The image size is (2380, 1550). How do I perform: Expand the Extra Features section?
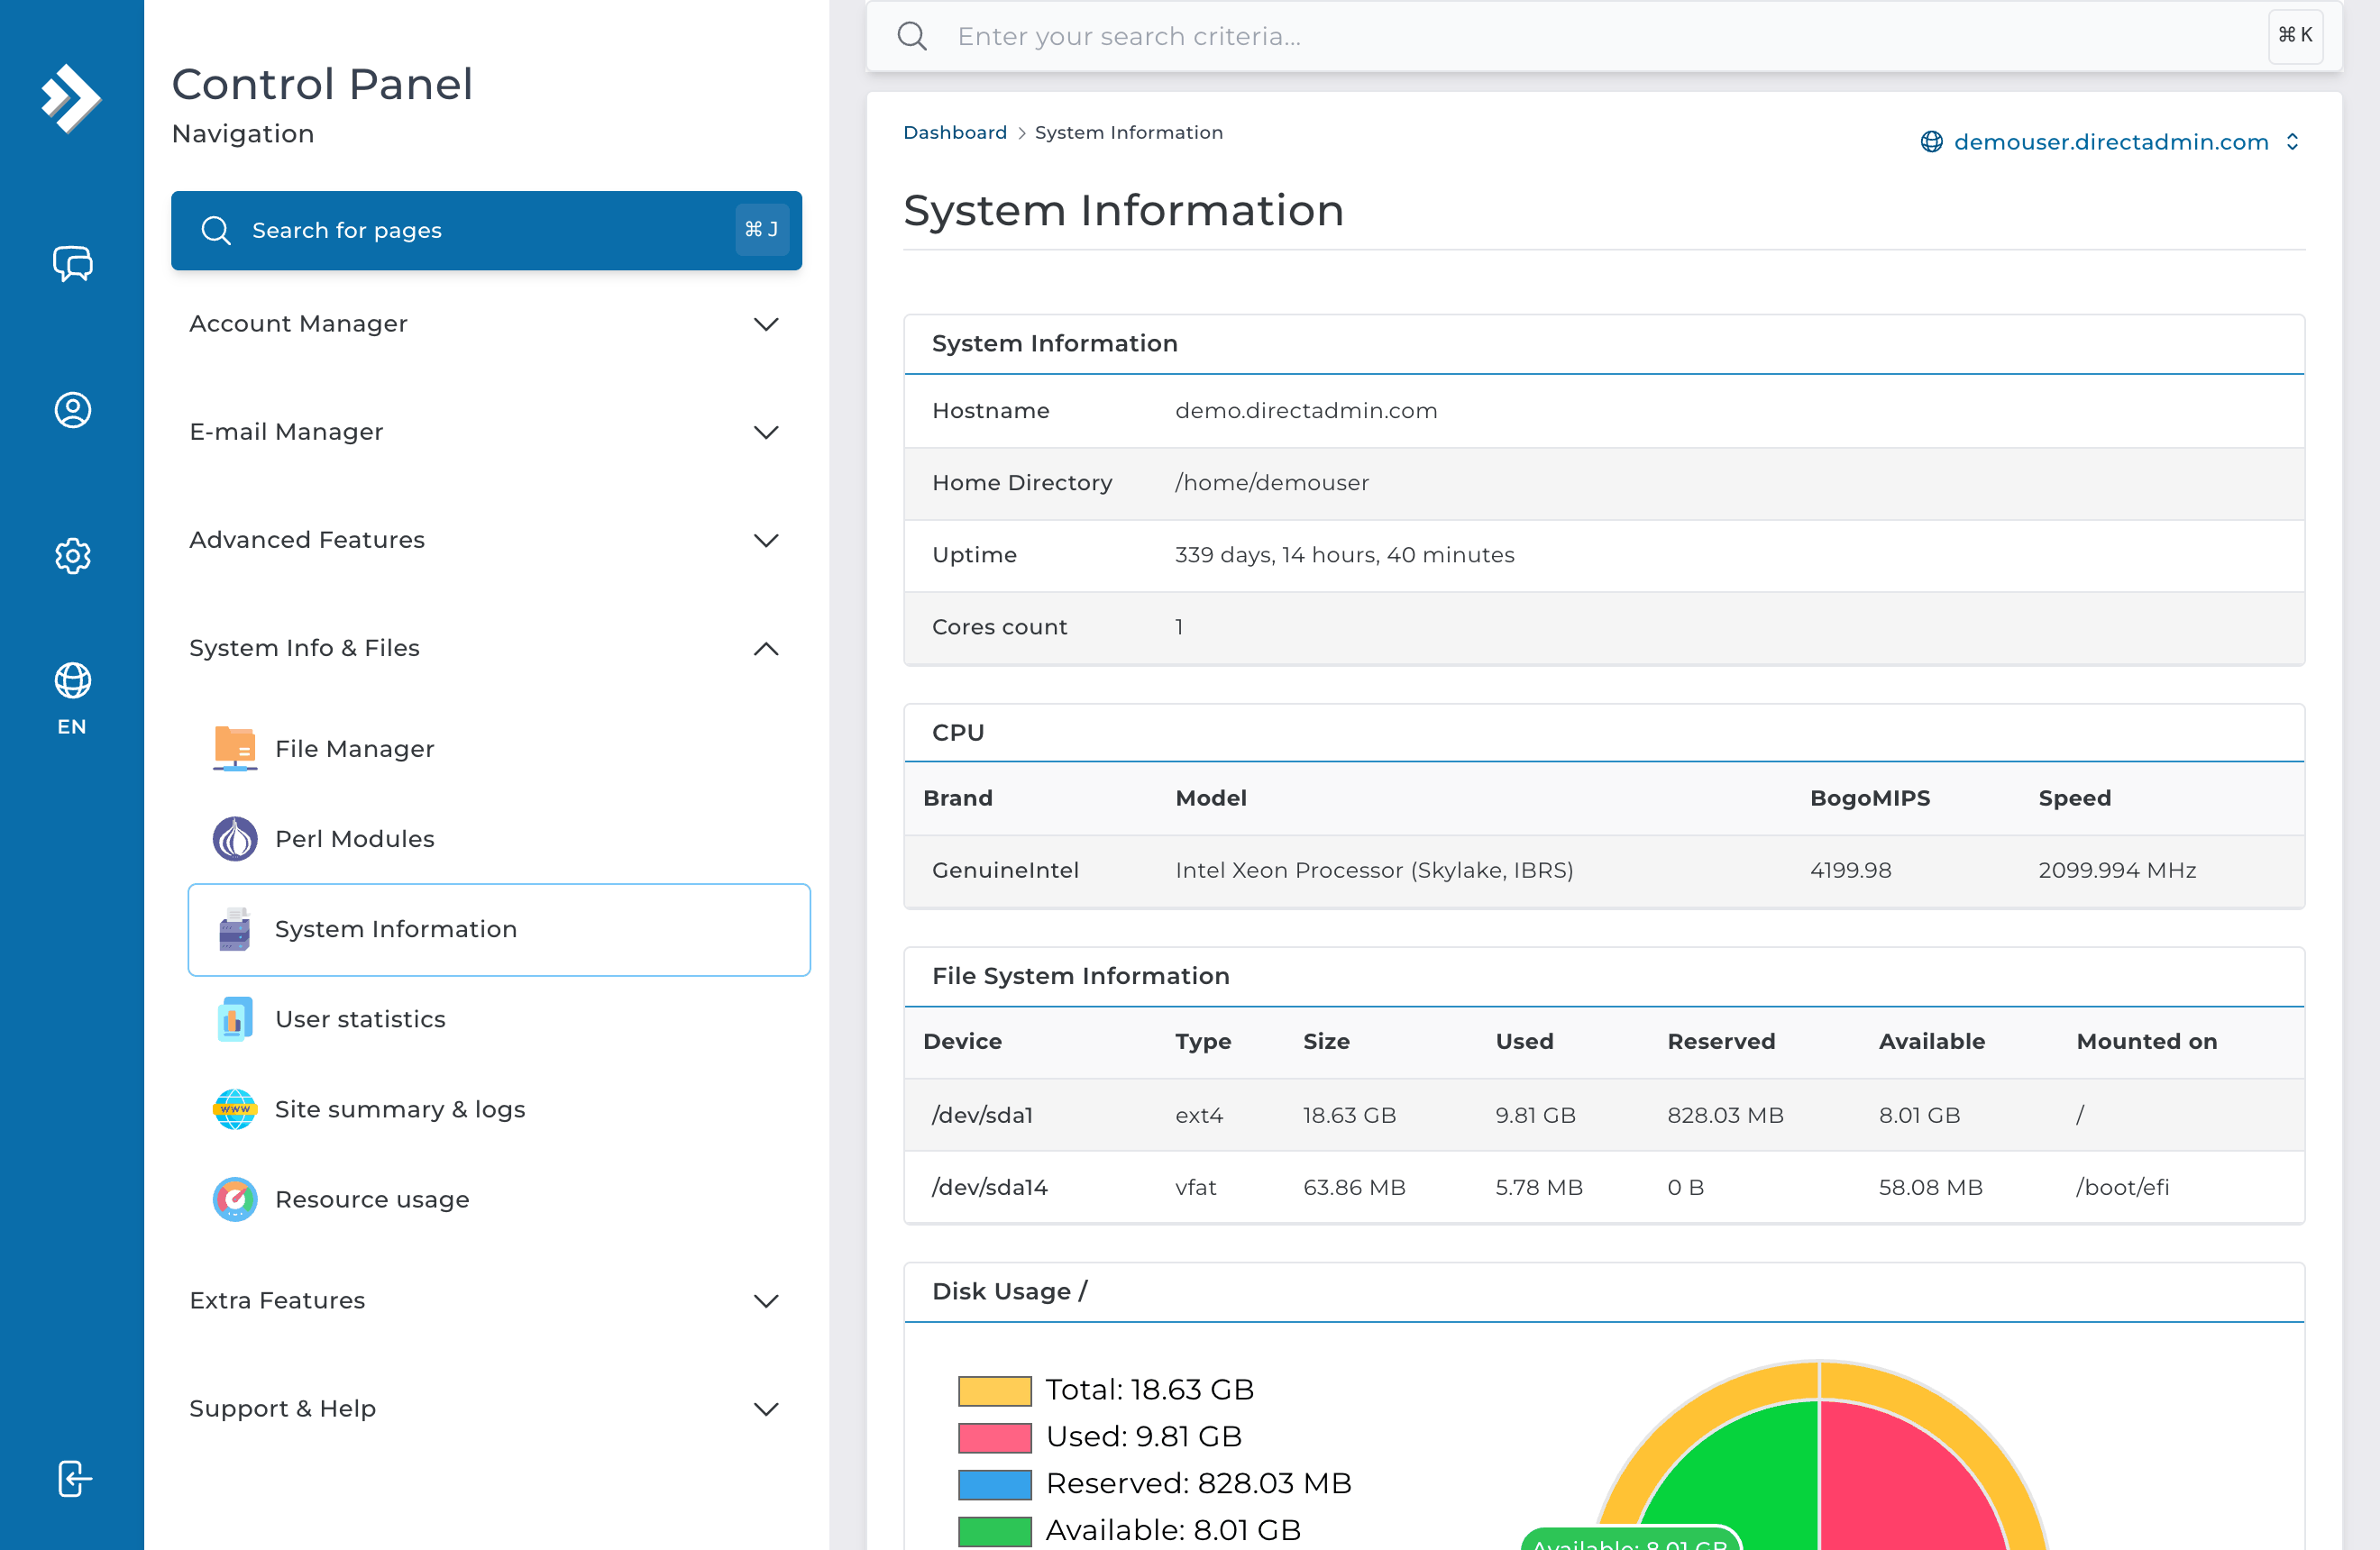coord(485,1300)
